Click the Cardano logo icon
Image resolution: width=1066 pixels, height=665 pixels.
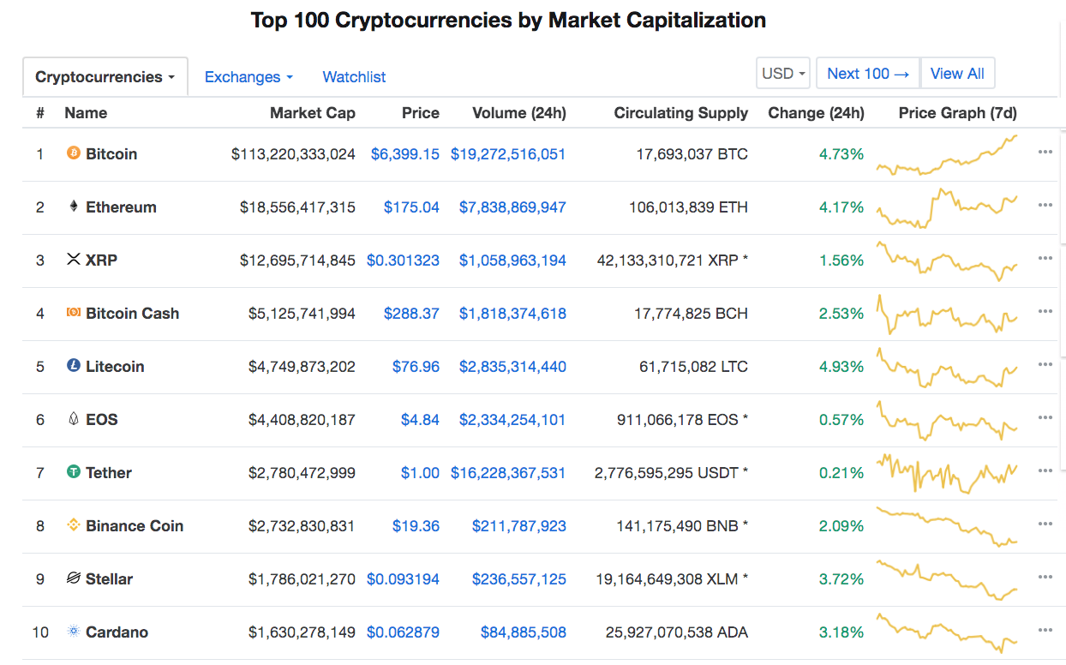click(74, 632)
